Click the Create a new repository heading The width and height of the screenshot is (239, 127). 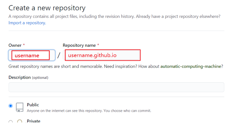coord(47,8)
